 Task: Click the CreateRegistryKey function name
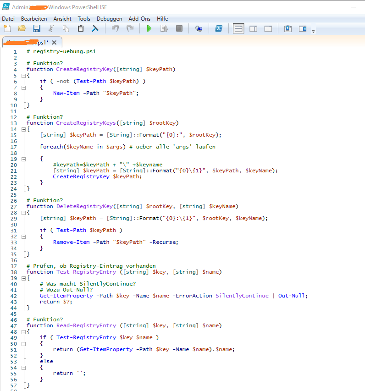[x=84, y=69]
